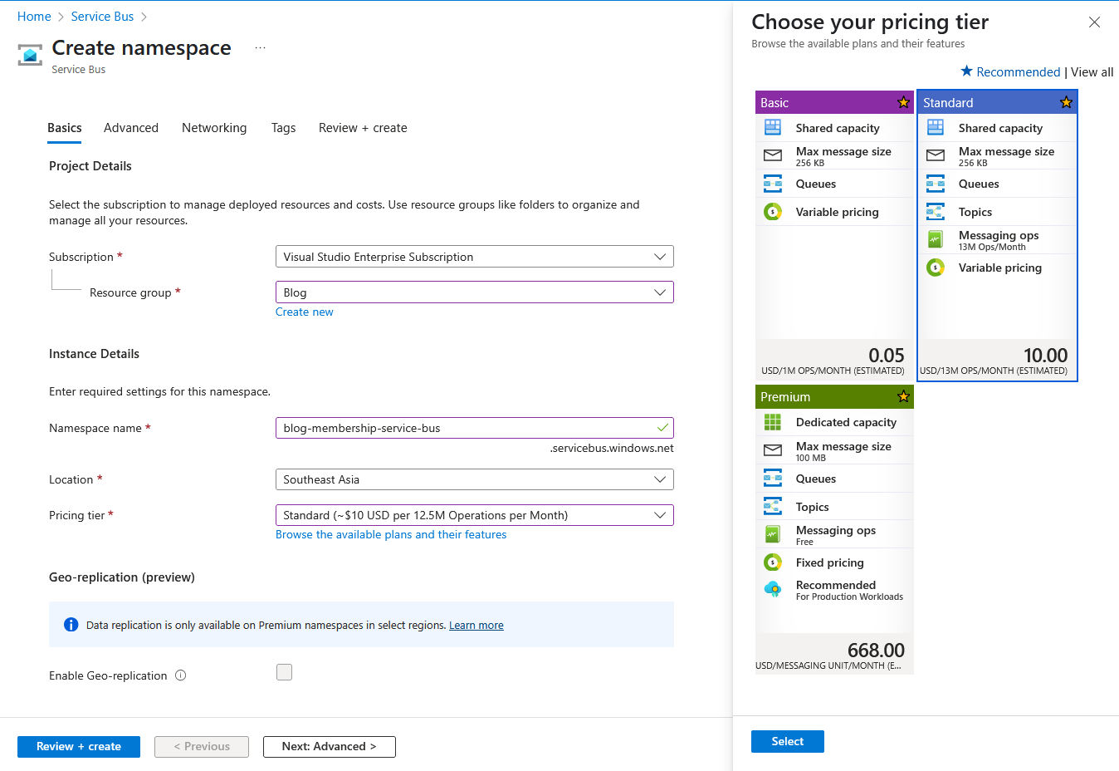Click the Dedicated capacity icon in the Premium card
1119x771 pixels.
(x=773, y=422)
